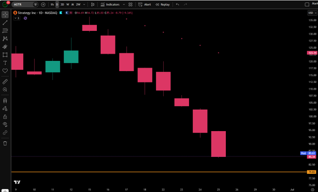This screenshot has width=318, height=192.
Task: Select the W weekly timeframe
Action: (x=68, y=5)
